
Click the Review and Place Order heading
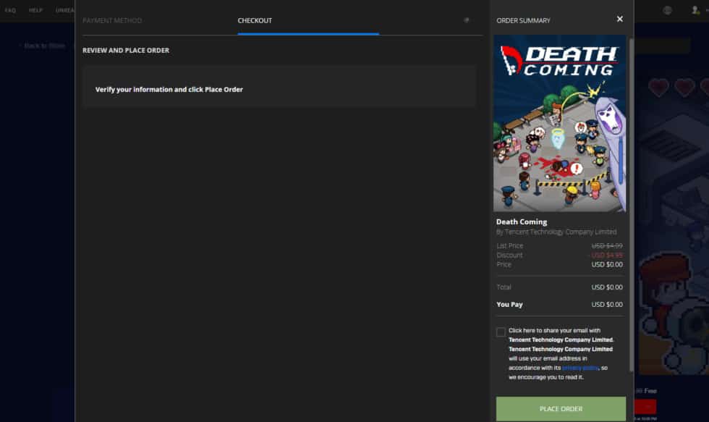[x=126, y=50]
